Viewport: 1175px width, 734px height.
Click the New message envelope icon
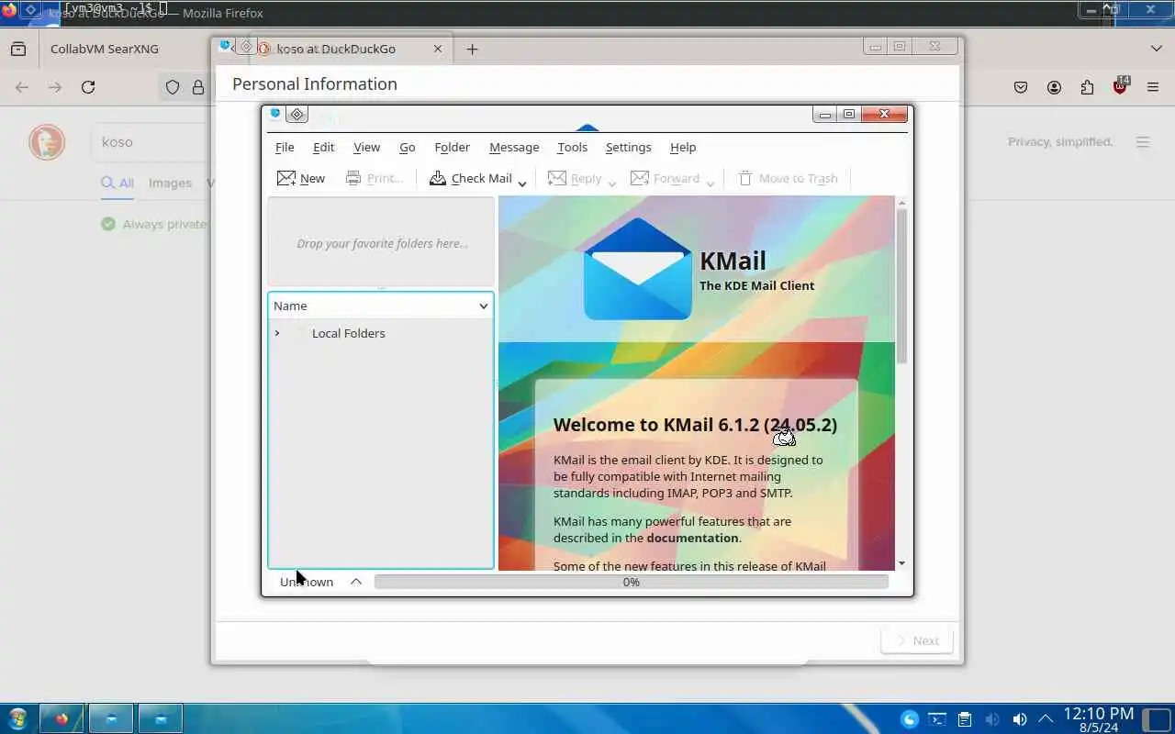(x=286, y=178)
